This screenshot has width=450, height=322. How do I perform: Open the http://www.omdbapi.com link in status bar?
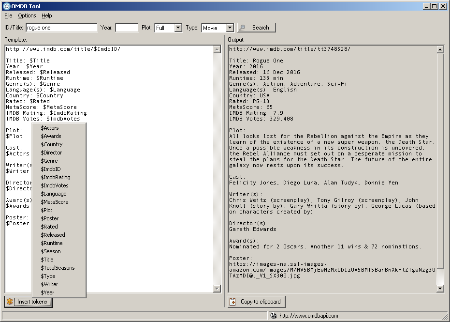coord(308,316)
